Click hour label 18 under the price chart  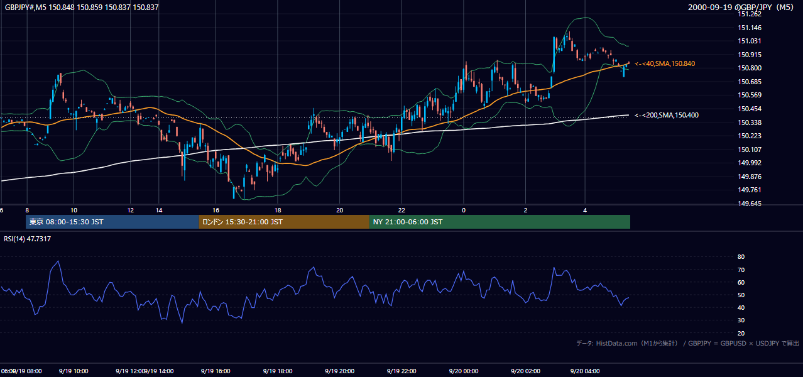tap(278, 210)
